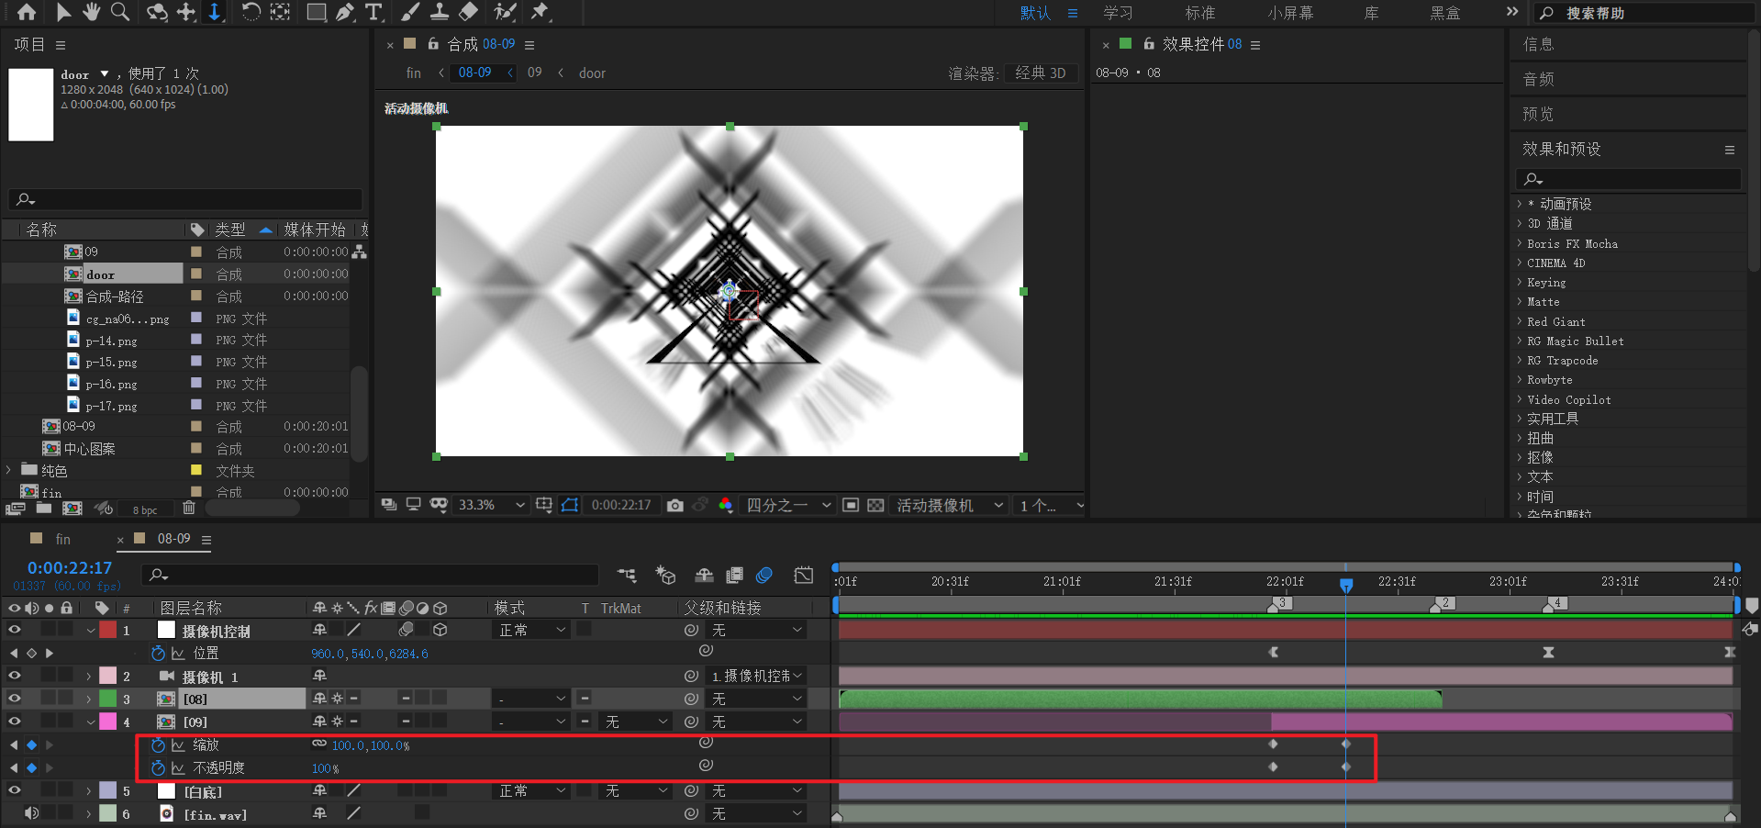Select the Type text tool
The height and width of the screenshot is (828, 1761).
[373, 12]
